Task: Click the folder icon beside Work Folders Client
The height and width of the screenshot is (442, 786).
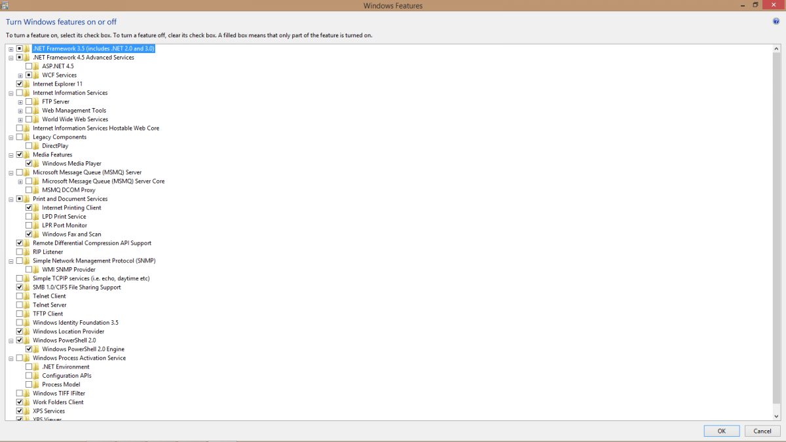Action: point(28,402)
